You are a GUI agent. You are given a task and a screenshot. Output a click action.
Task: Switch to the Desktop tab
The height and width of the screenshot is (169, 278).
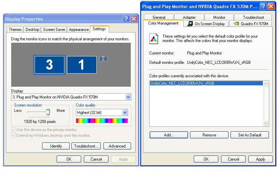(32, 30)
